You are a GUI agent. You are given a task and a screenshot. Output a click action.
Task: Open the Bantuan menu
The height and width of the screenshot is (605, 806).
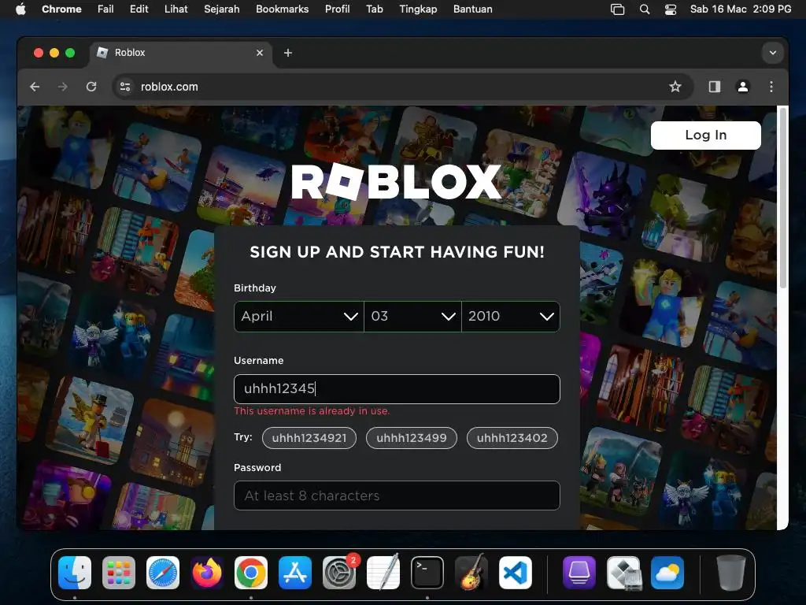point(472,9)
